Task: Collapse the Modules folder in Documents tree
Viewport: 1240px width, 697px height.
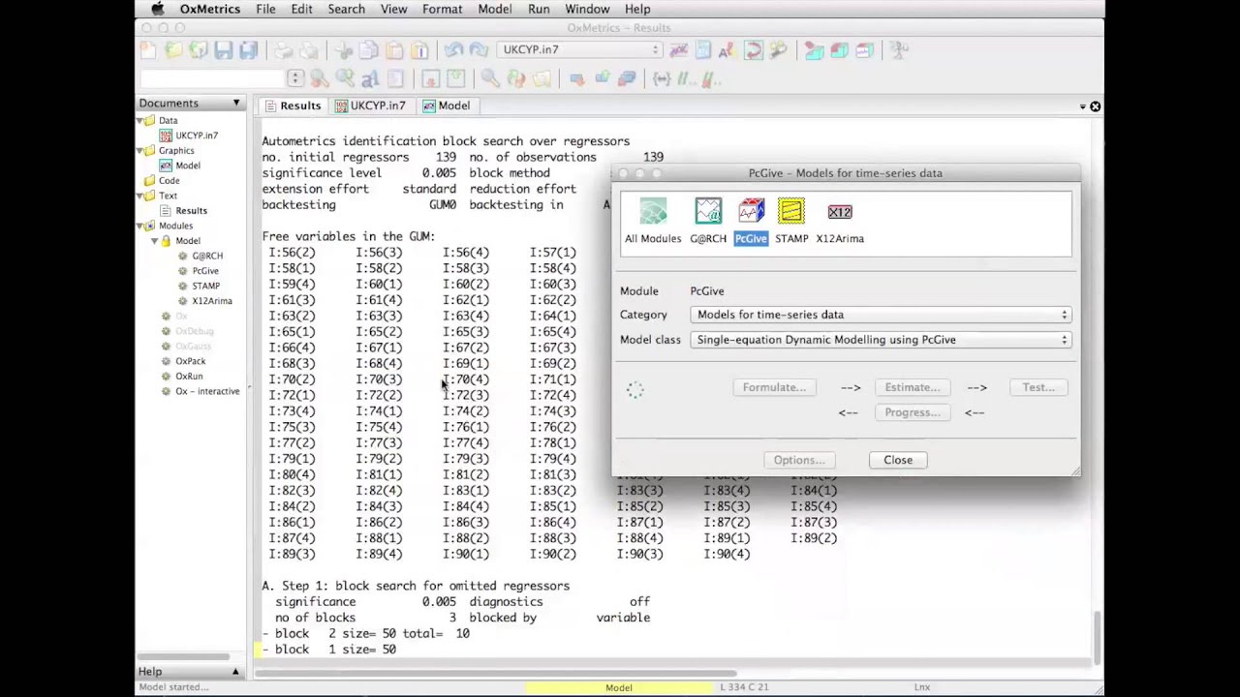Action: point(139,226)
